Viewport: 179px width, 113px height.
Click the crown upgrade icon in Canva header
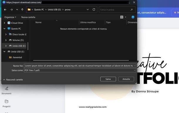pos(175,13)
